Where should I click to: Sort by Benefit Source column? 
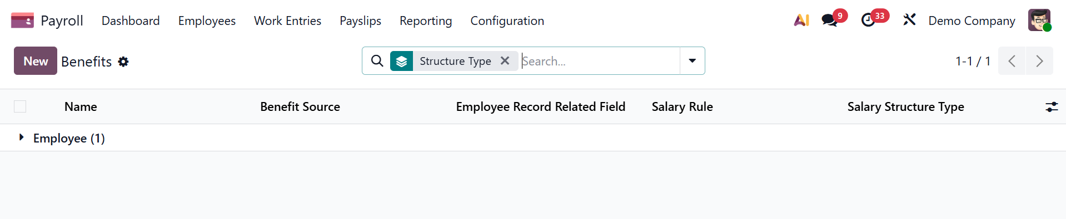[300, 106]
